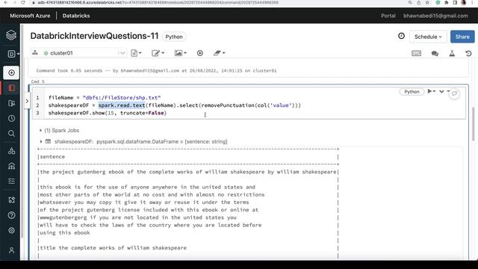Open the File menu icon in toolbar
This screenshot has height=269, width=478.
pos(136,53)
